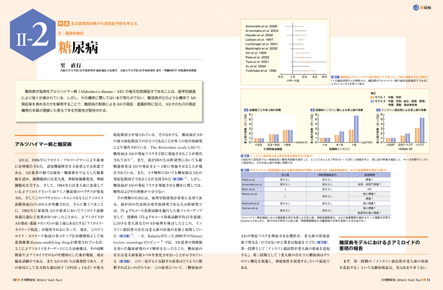Click the 神経原線維変化 table column header
Screen dimensions: 443x290
point(327,175)
